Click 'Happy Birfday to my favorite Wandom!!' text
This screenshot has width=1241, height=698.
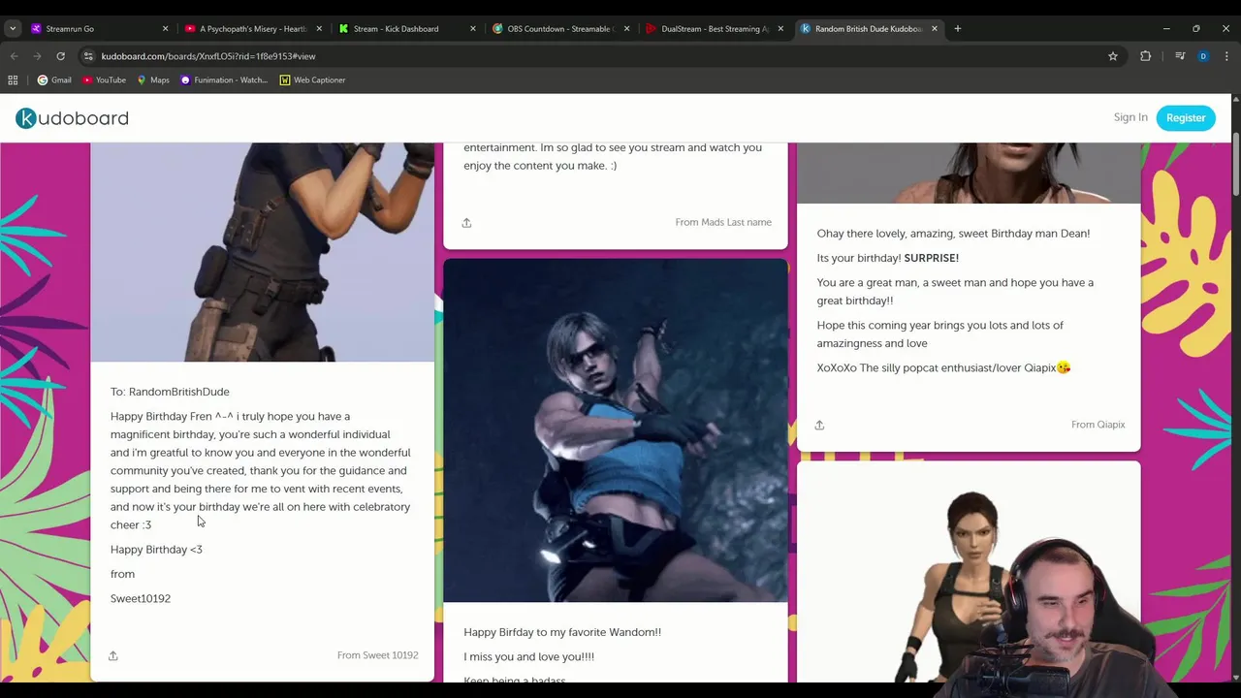tap(562, 632)
